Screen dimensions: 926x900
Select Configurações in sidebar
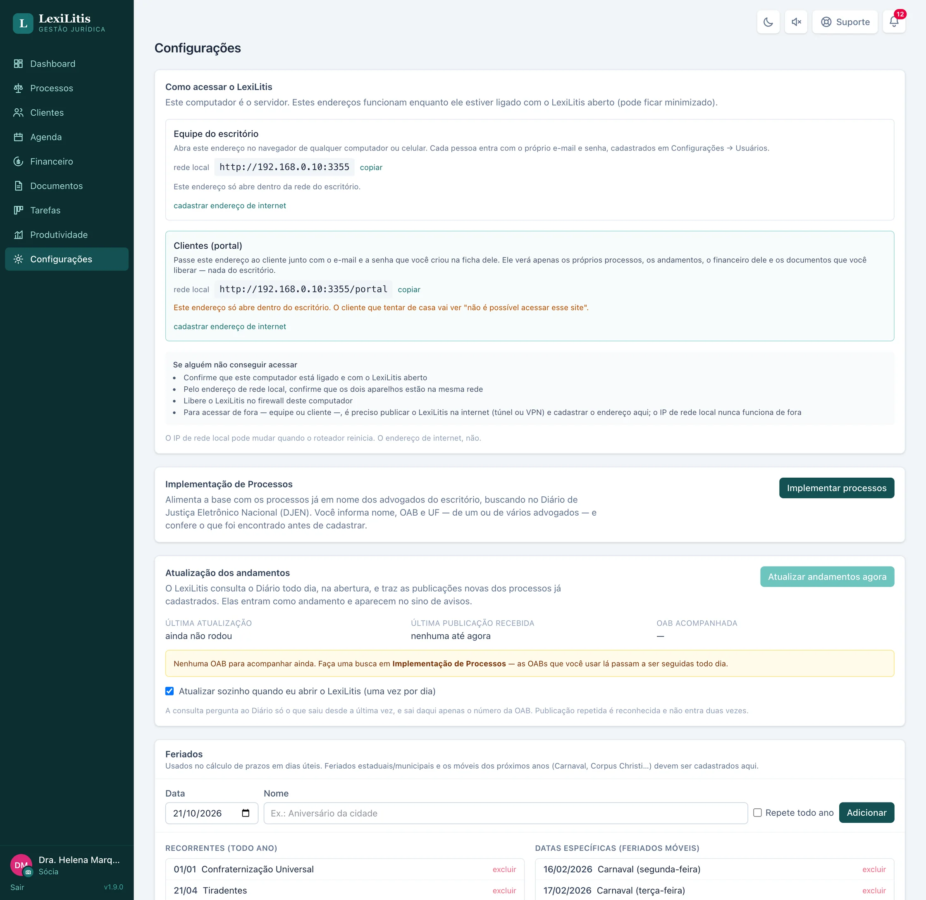click(x=67, y=259)
